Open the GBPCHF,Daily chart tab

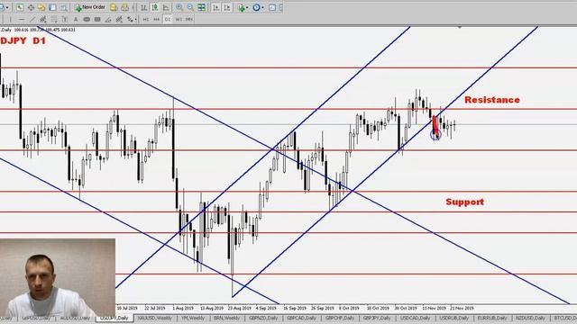[x=340, y=318]
